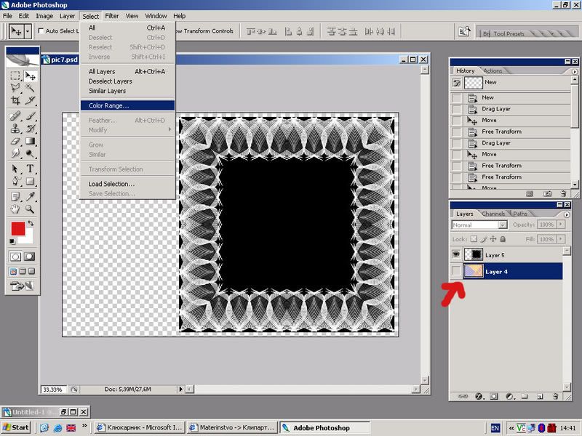Delete layer using Layers panel trash icon

point(555,396)
